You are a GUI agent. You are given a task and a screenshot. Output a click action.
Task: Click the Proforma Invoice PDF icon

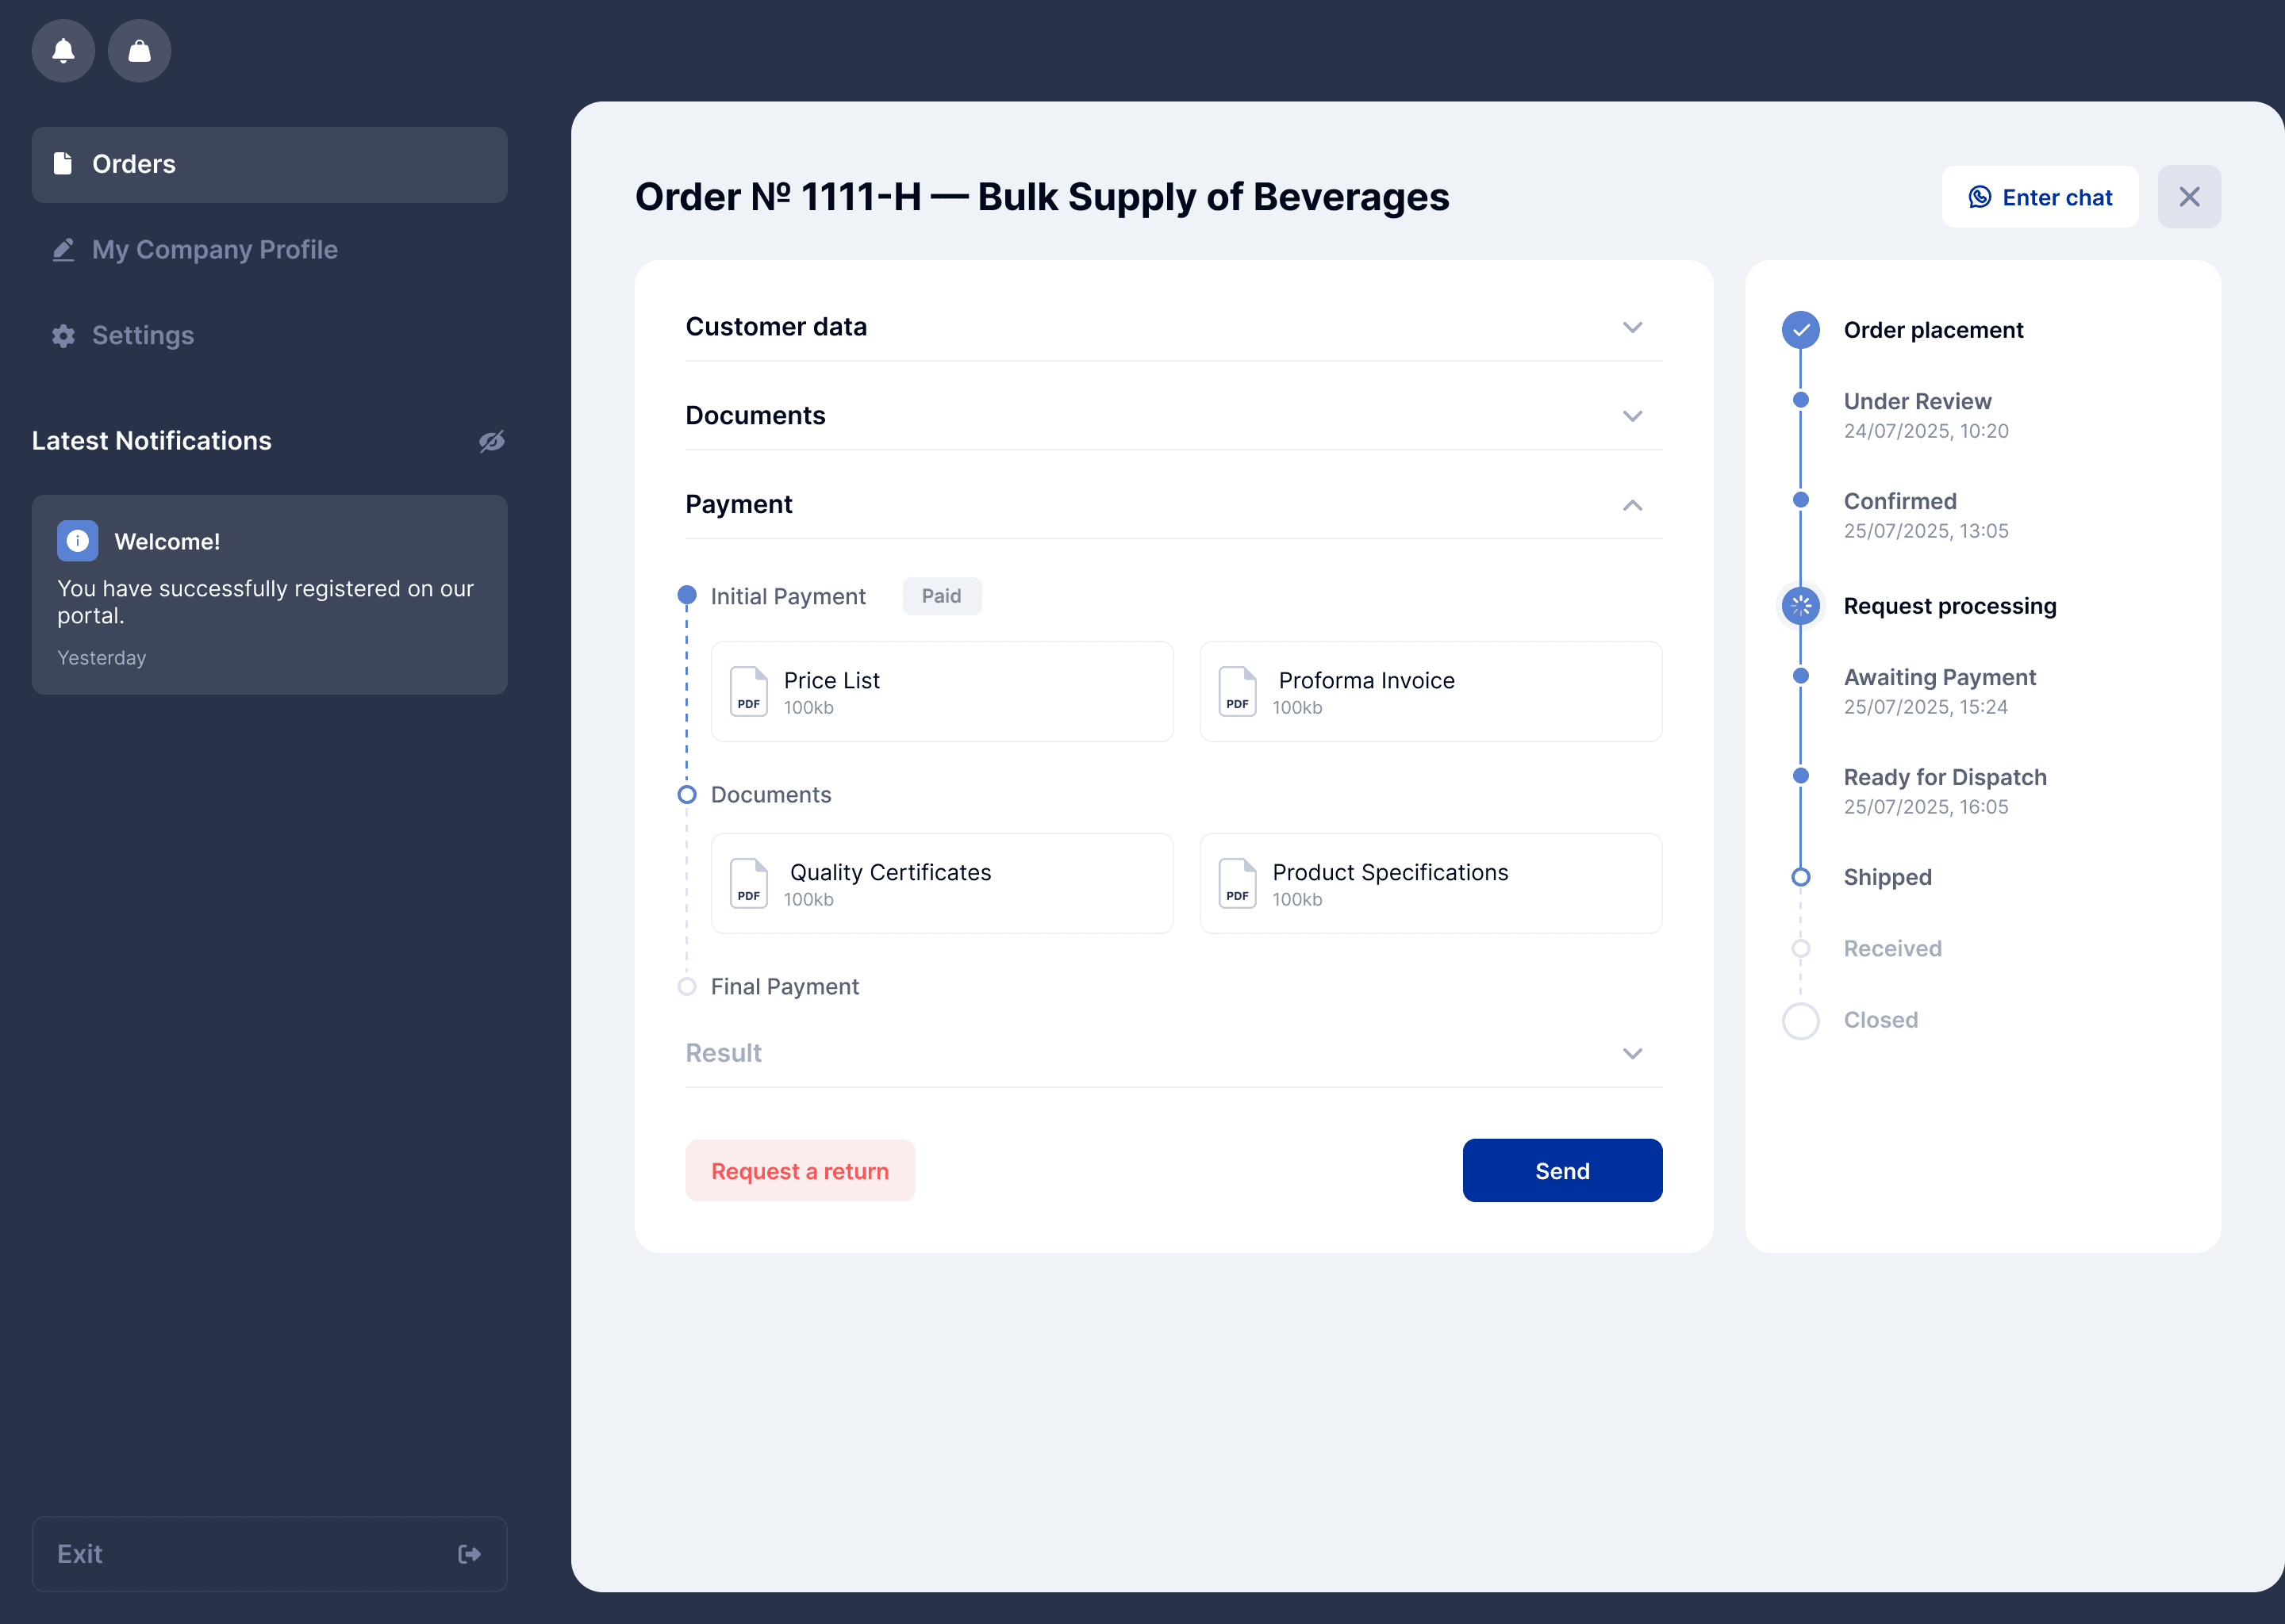pyautogui.click(x=1237, y=691)
